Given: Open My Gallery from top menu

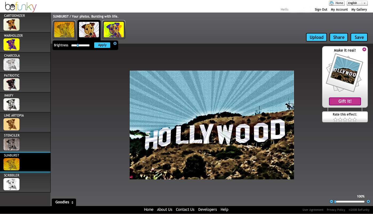Looking at the screenshot, I should tap(359, 10).
